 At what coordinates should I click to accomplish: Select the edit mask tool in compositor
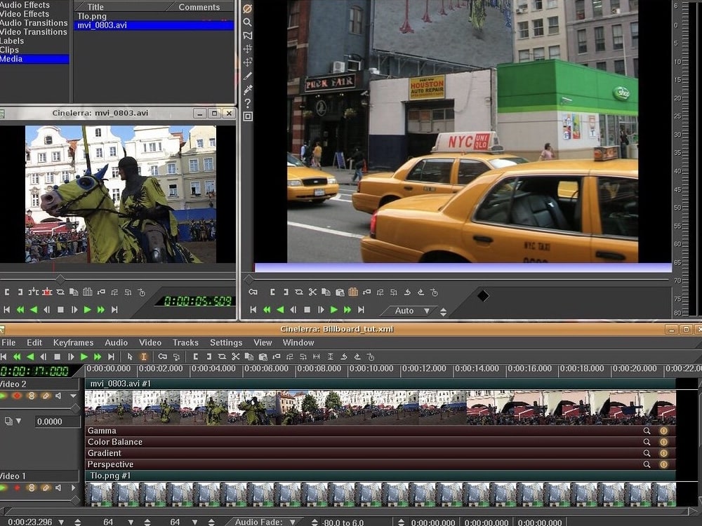coord(247,35)
